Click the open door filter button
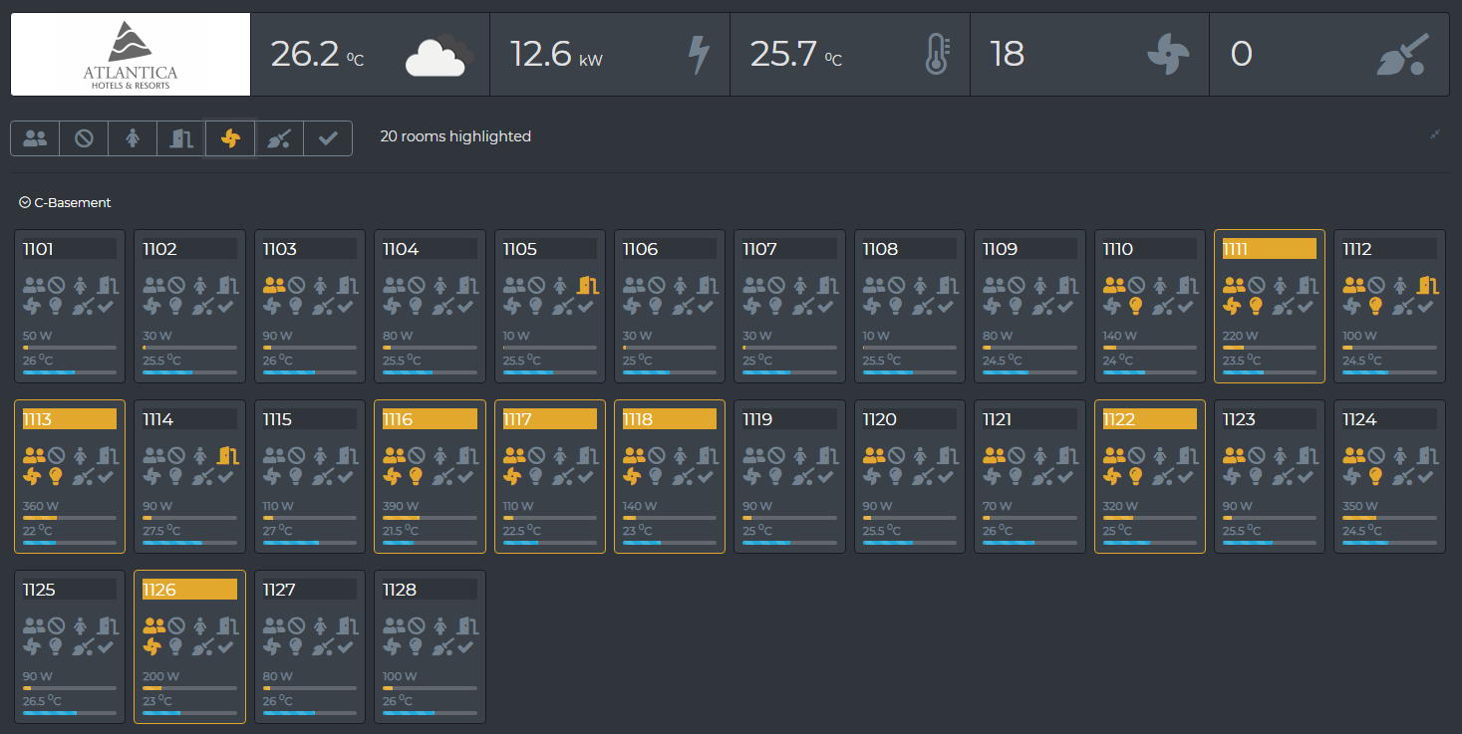Screen dimensions: 1462x734 click(x=180, y=139)
